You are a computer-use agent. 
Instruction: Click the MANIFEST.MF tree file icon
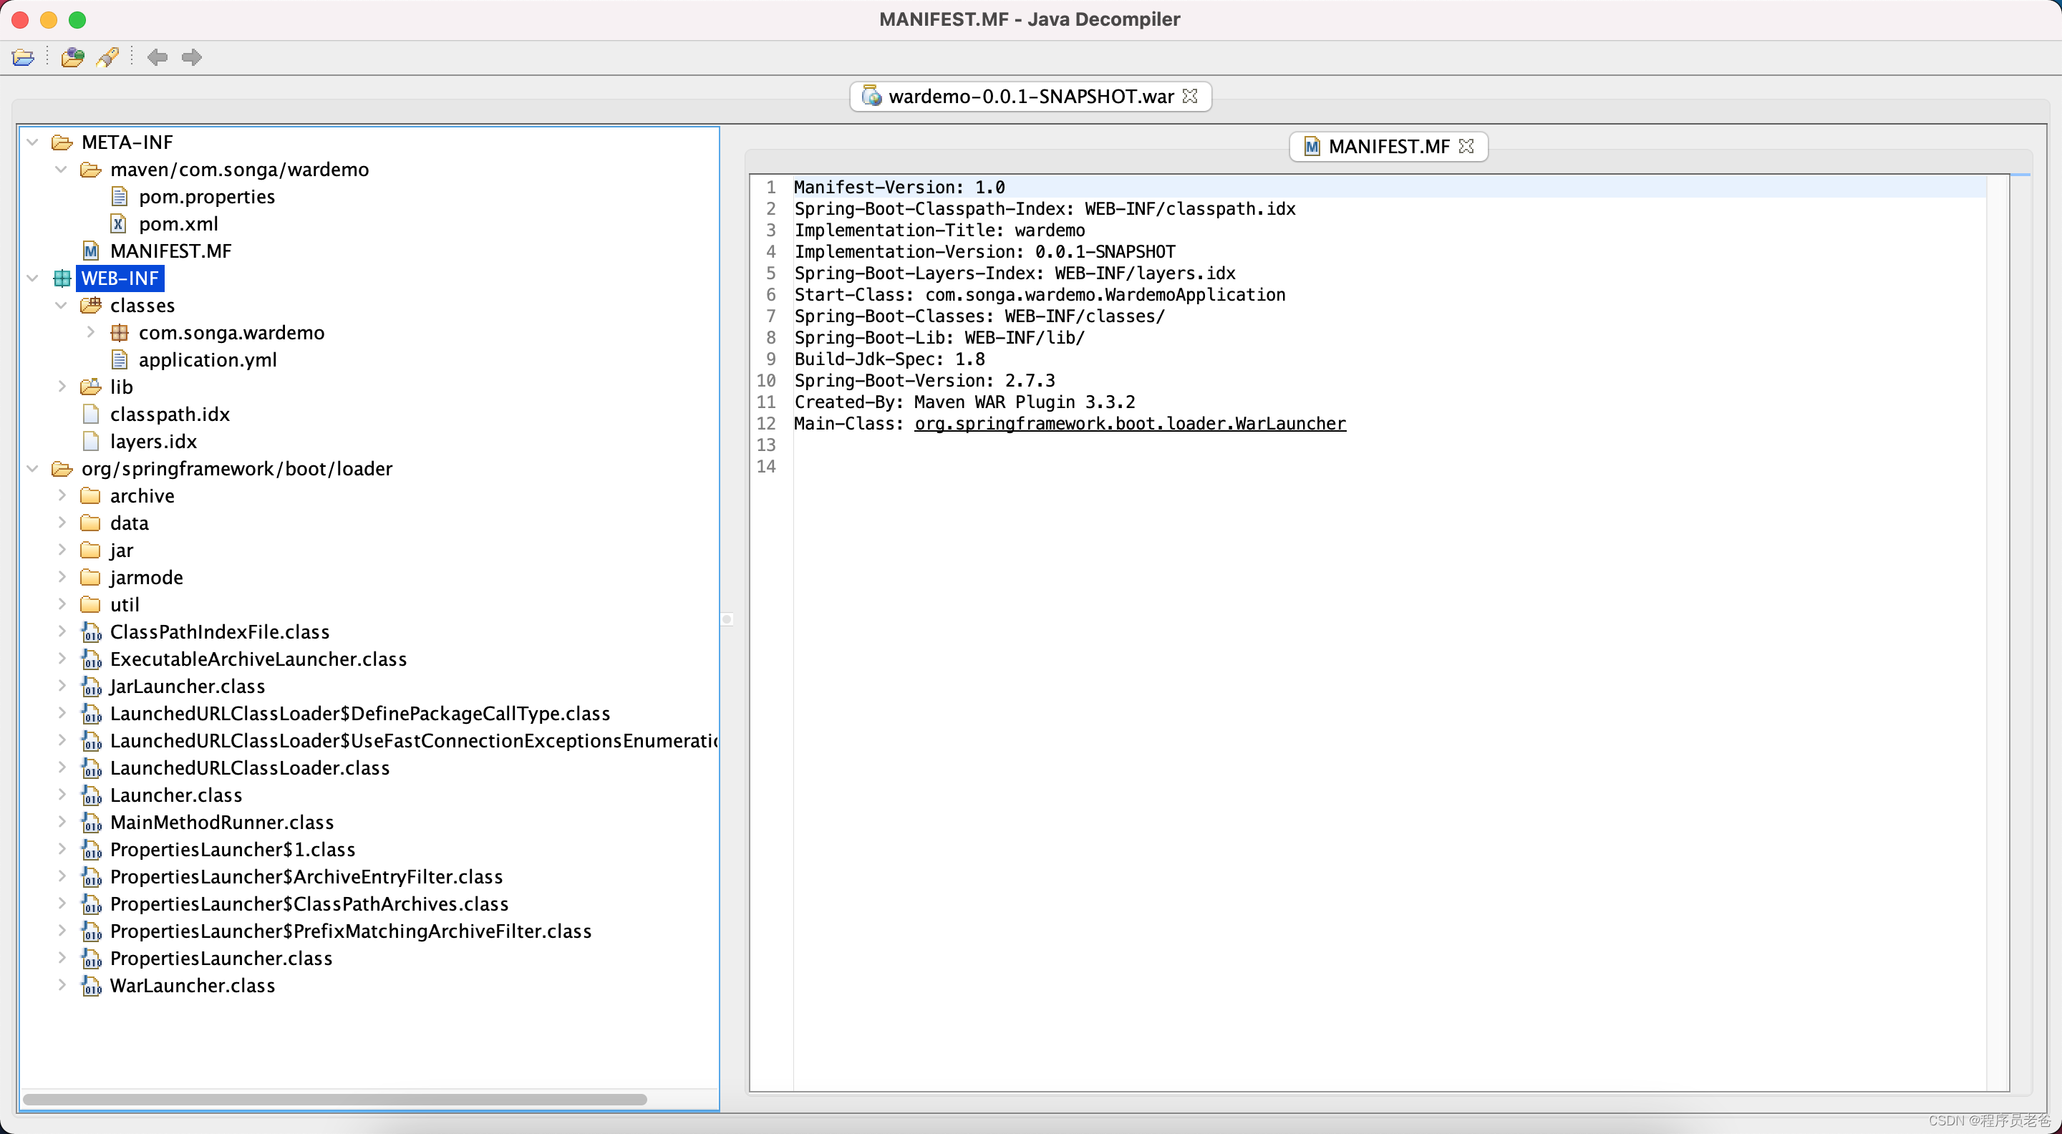coord(90,251)
